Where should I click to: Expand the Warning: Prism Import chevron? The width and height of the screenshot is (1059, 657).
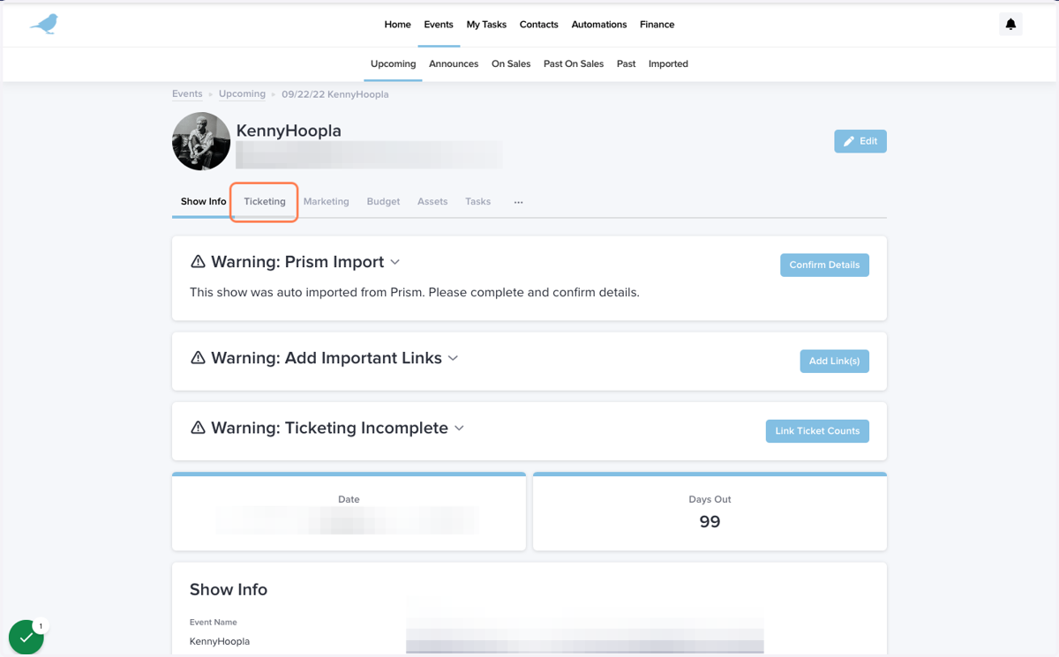395,262
